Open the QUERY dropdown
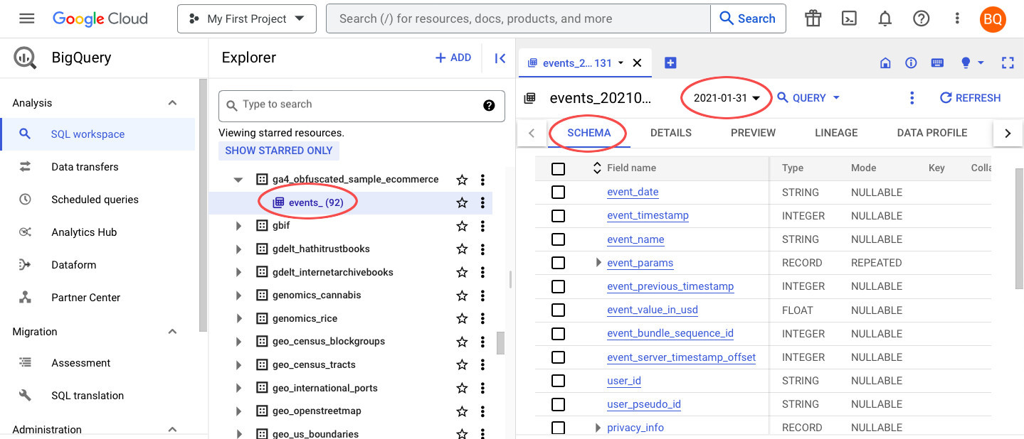The height and width of the screenshot is (439, 1024). (808, 98)
